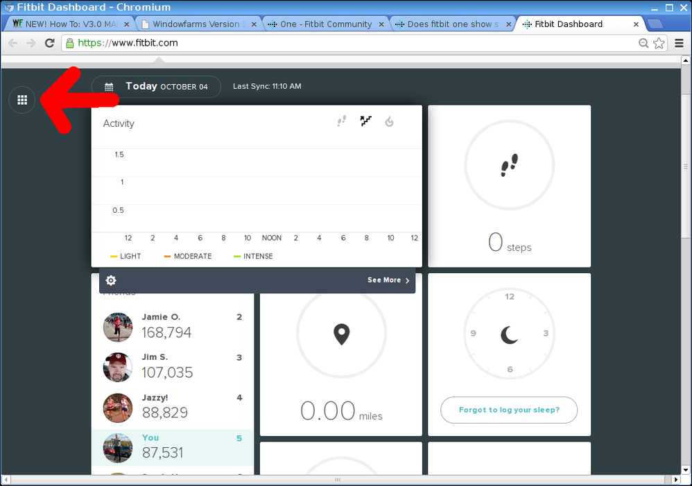Screen dimensions: 692x486
Task: Open Chromium hamburger menu
Action: coord(680,43)
